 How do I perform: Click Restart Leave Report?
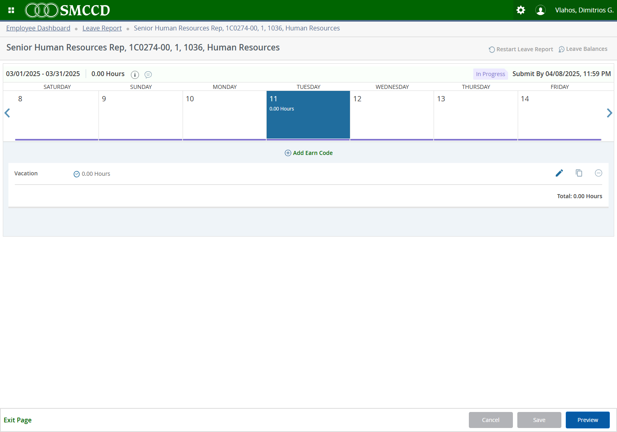click(x=521, y=49)
